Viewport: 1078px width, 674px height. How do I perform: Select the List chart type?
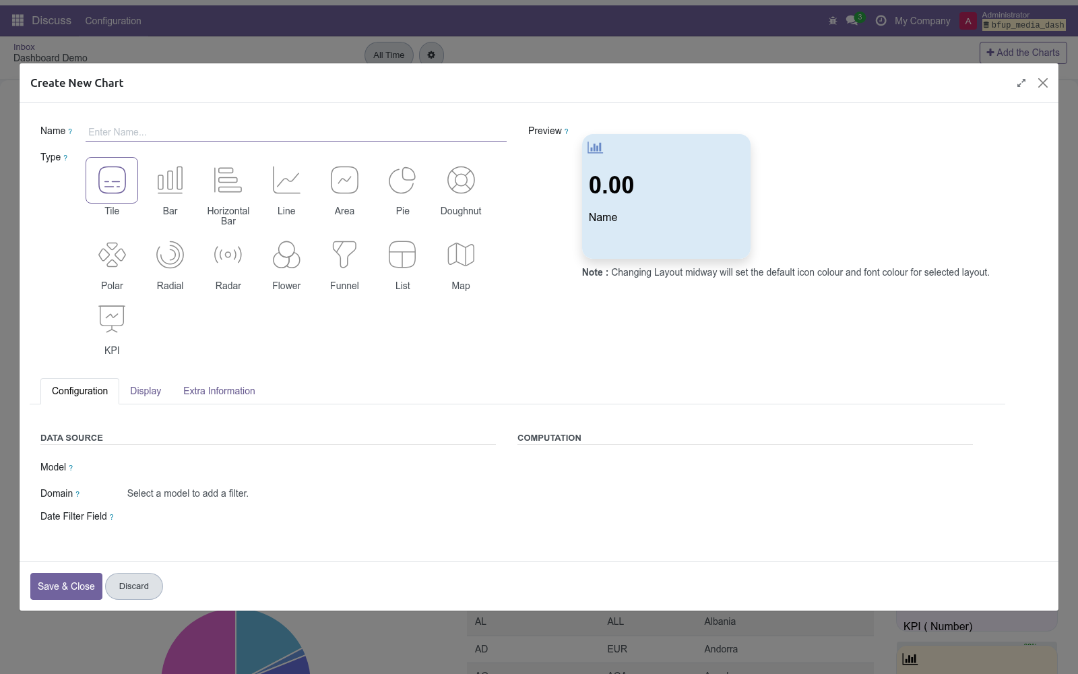(402, 255)
